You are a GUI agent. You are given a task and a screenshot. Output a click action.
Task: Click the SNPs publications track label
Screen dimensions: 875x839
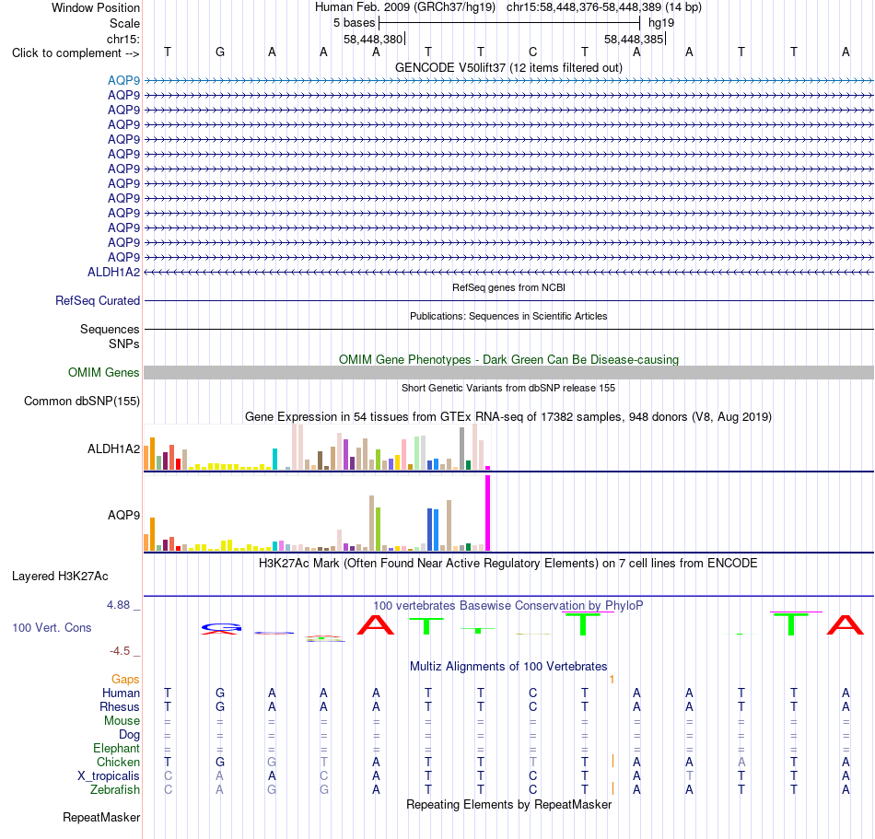(124, 344)
